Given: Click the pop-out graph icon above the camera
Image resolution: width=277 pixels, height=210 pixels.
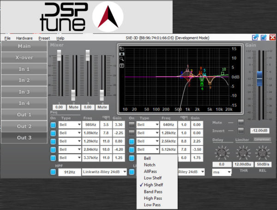Looking at the screenshot, I should (122, 48).
